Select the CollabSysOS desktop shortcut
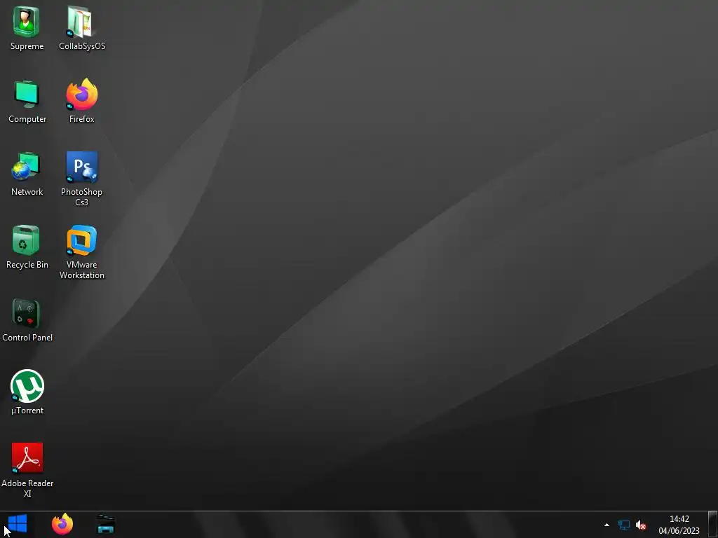Screen dimensions: 718x538 coord(81,22)
